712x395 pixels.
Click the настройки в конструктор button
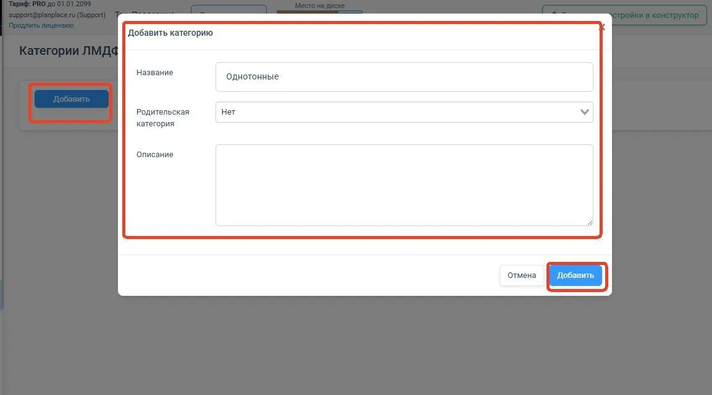point(624,15)
